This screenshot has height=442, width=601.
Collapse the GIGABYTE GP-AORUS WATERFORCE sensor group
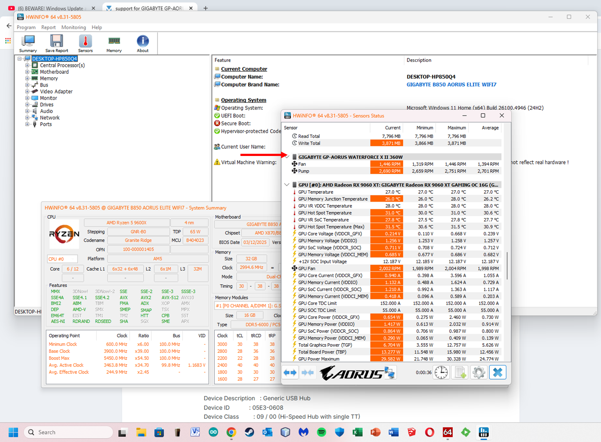[x=287, y=157]
